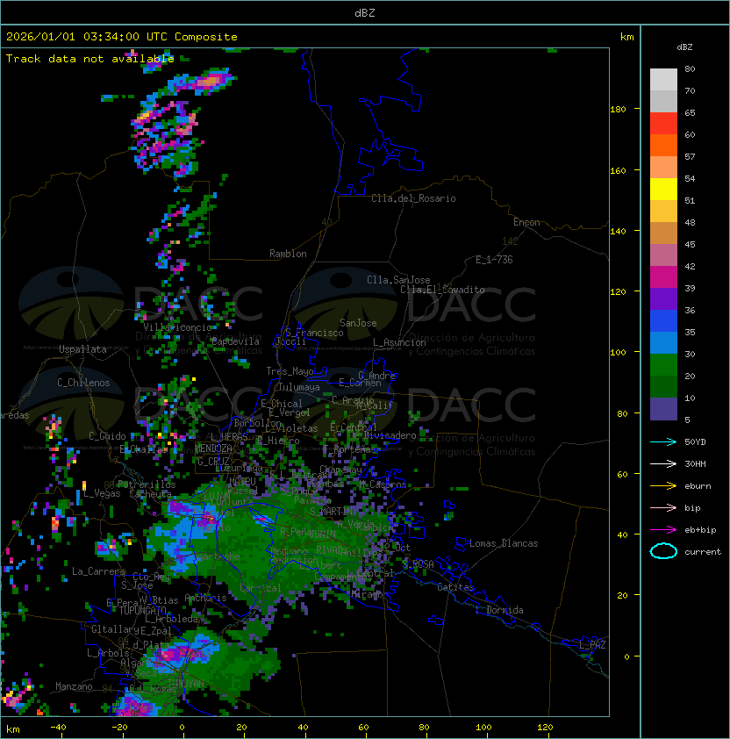This screenshot has width=730, height=739.
Task: Click the 'MENDOZA' city label
Action: point(213,448)
